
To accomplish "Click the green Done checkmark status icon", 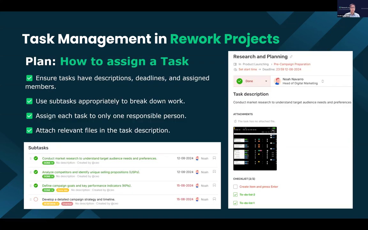I will (239, 81).
